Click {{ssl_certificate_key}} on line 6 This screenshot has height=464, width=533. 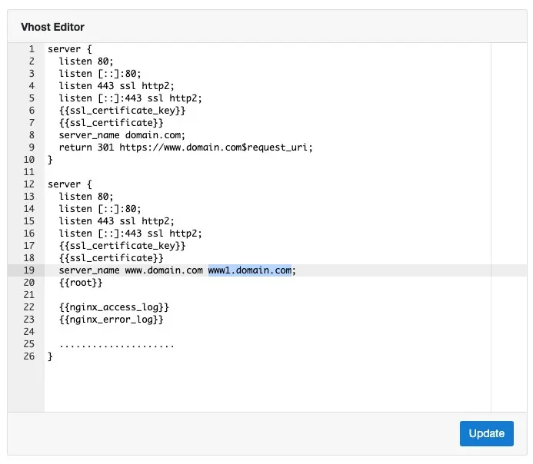(122, 111)
